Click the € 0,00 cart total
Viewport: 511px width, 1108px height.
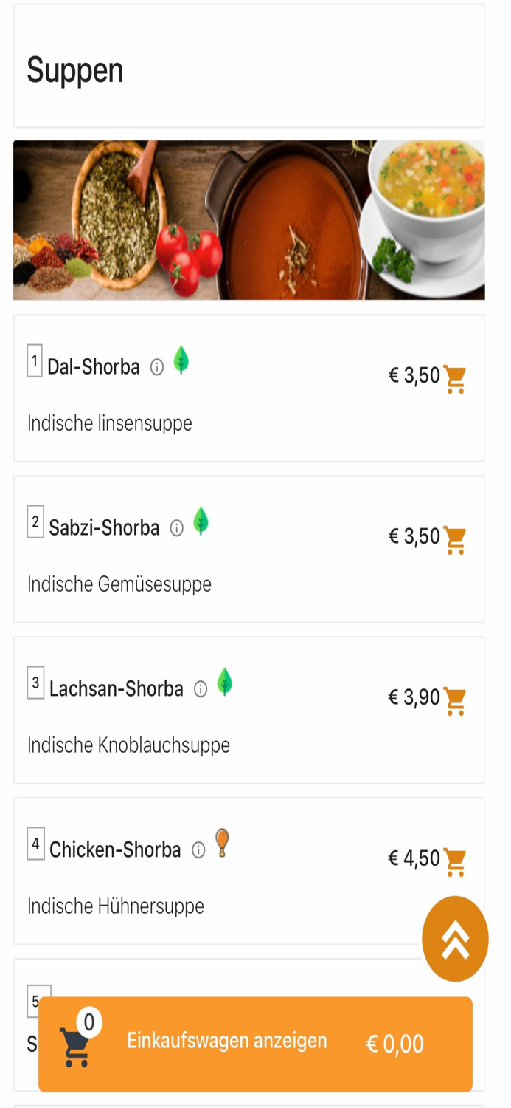395,1043
